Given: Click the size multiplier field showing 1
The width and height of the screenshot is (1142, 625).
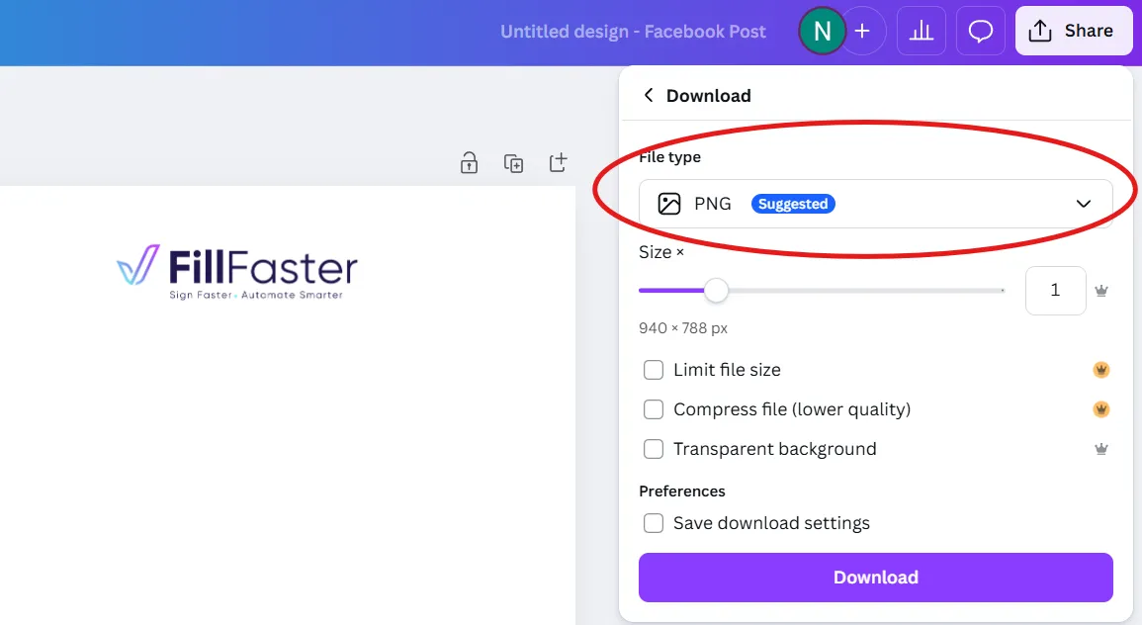Looking at the screenshot, I should coord(1055,290).
